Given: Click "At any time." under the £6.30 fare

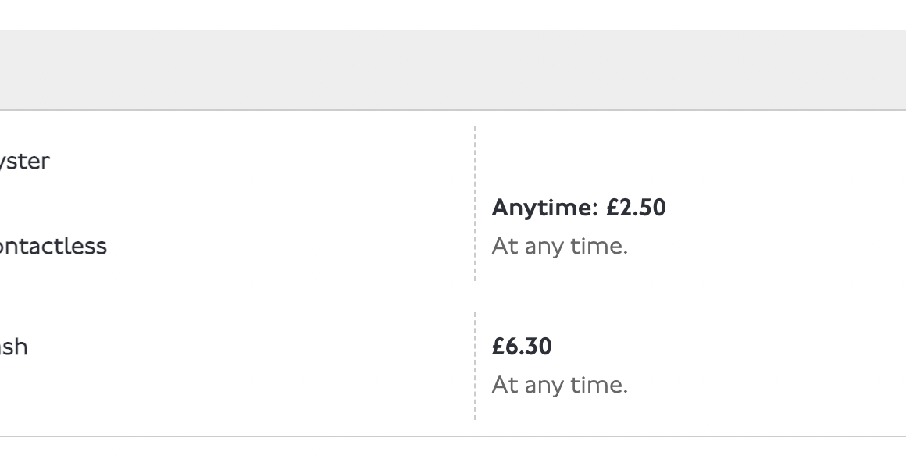Looking at the screenshot, I should point(559,385).
